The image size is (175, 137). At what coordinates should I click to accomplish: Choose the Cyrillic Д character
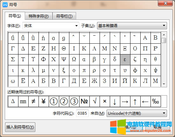point(74,81)
